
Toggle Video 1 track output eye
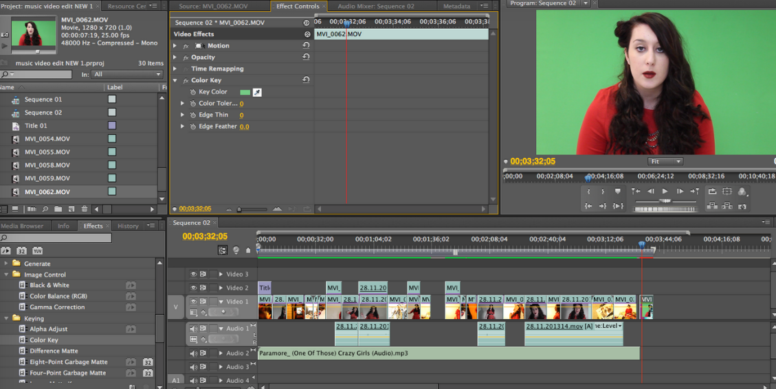pos(194,301)
